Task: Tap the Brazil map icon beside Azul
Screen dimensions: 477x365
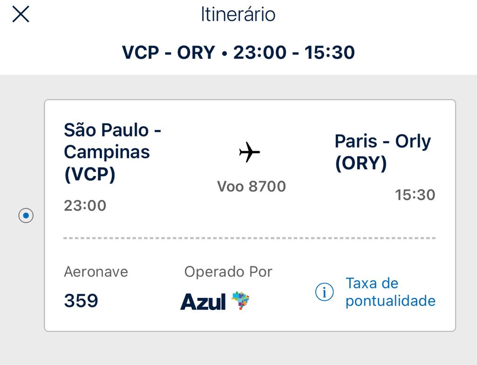Action: pyautogui.click(x=241, y=300)
